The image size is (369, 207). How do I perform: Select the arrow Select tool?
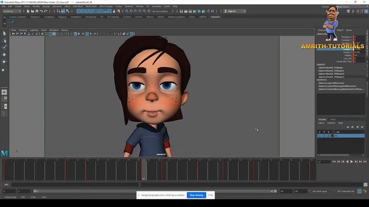(4, 33)
